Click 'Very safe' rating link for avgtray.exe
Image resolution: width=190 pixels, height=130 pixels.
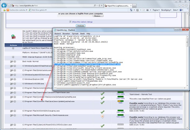point(120,112)
